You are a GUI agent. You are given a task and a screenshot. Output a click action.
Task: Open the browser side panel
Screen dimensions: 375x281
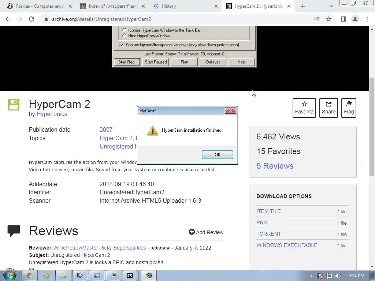click(344, 19)
